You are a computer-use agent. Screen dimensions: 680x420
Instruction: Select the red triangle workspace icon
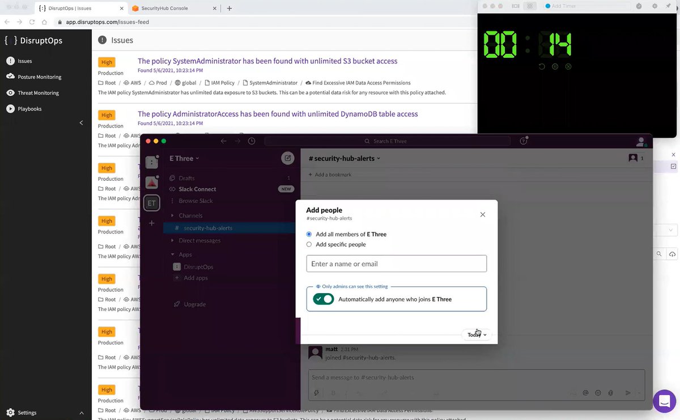(151, 183)
